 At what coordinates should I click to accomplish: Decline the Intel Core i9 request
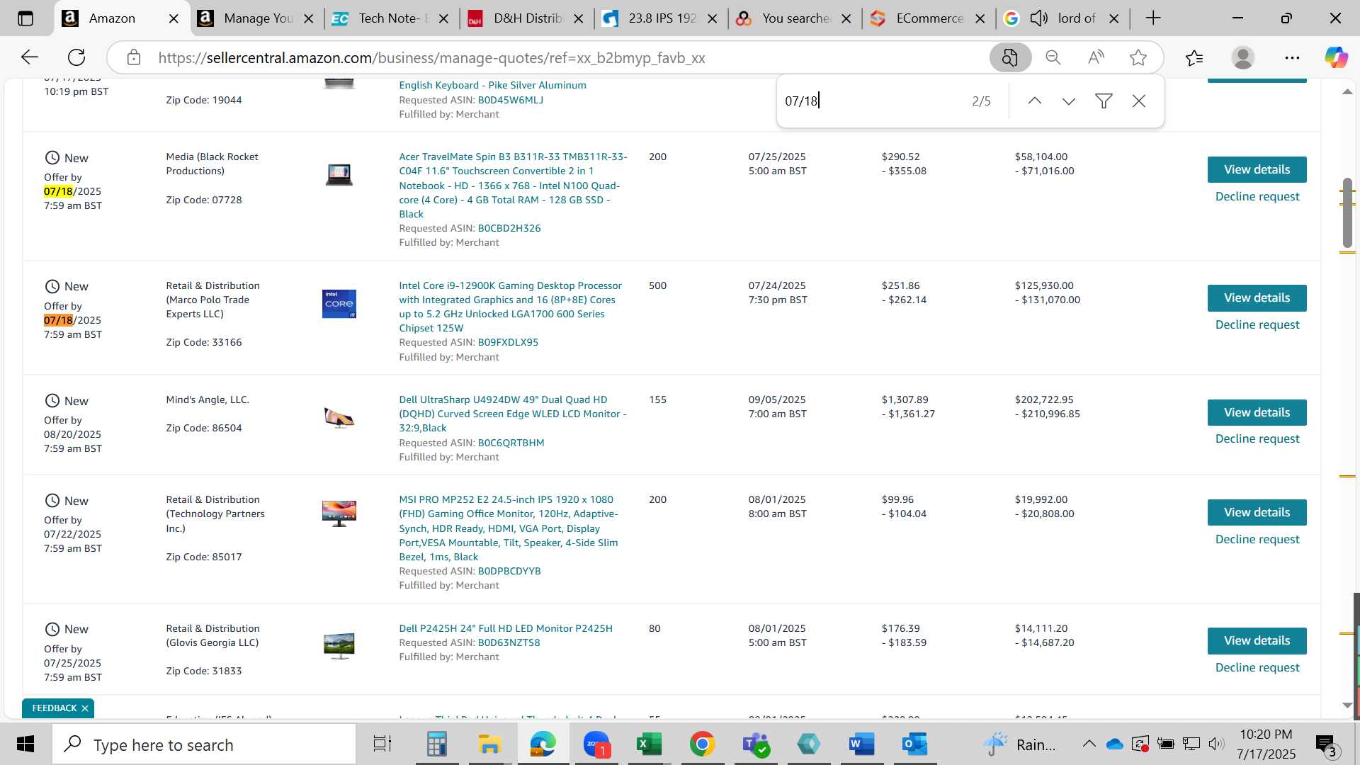tap(1257, 324)
